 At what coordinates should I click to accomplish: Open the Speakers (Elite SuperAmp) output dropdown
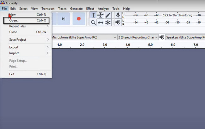tap(185, 38)
